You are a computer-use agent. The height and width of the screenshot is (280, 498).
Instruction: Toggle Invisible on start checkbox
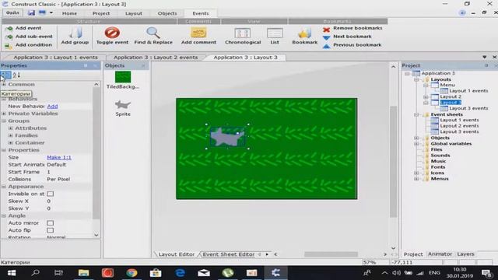[50, 194]
